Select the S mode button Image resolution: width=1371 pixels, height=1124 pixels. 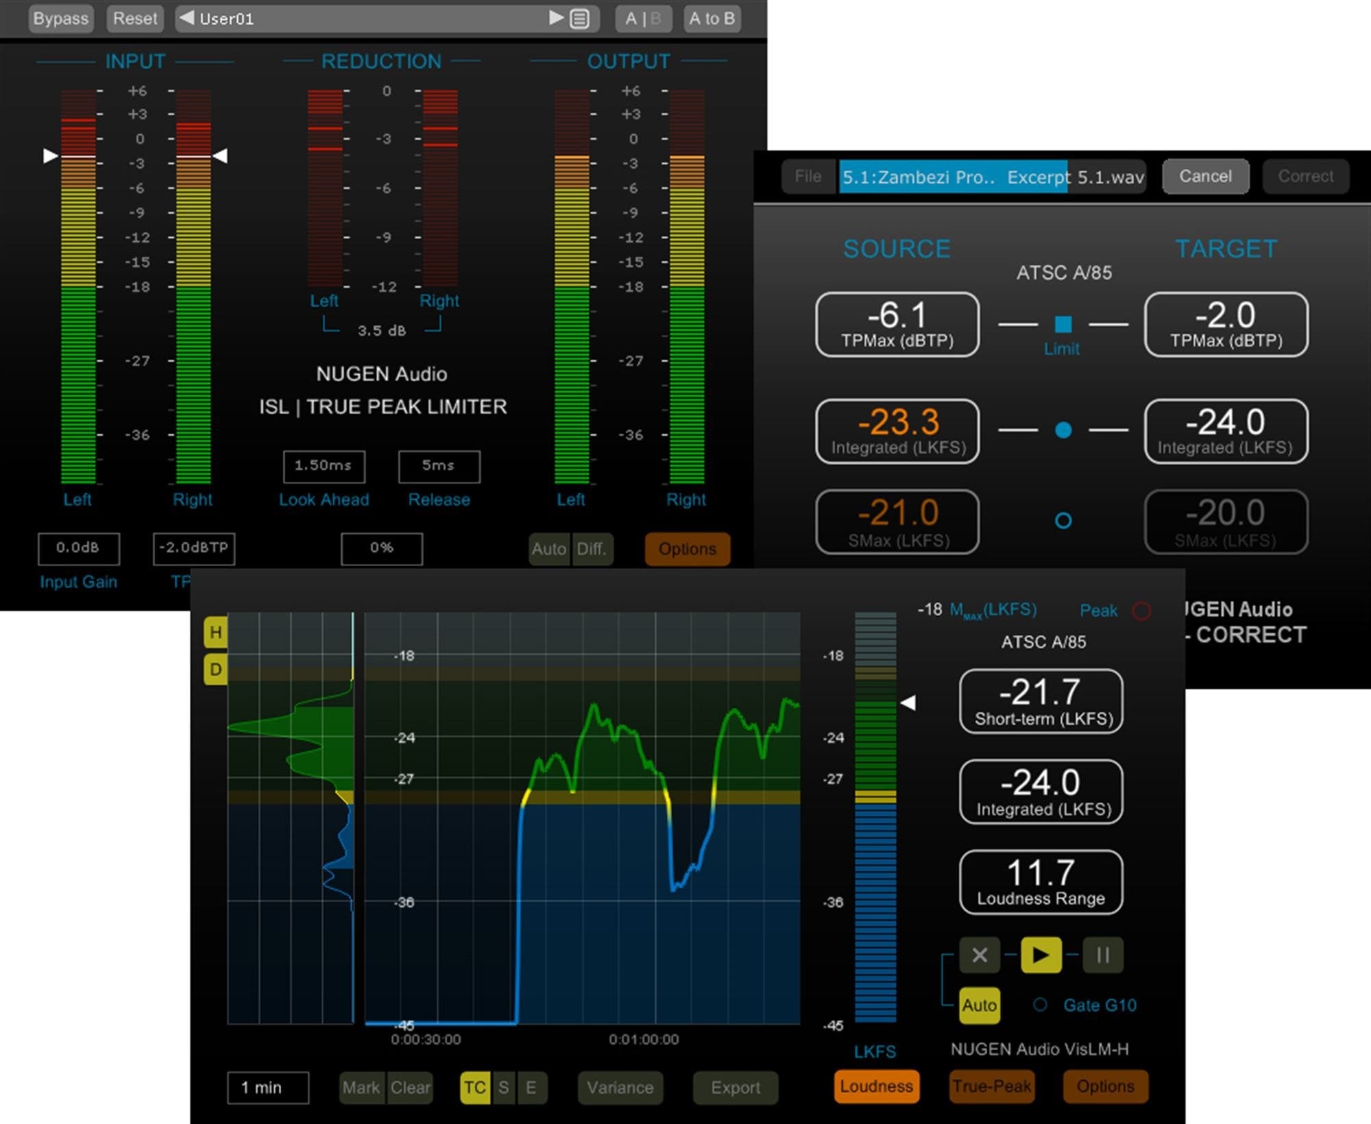(x=504, y=1088)
